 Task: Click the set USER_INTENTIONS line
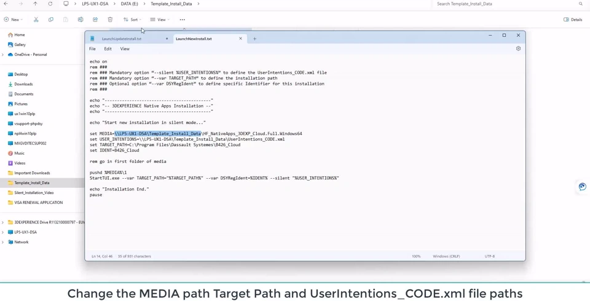pyautogui.click(x=187, y=139)
